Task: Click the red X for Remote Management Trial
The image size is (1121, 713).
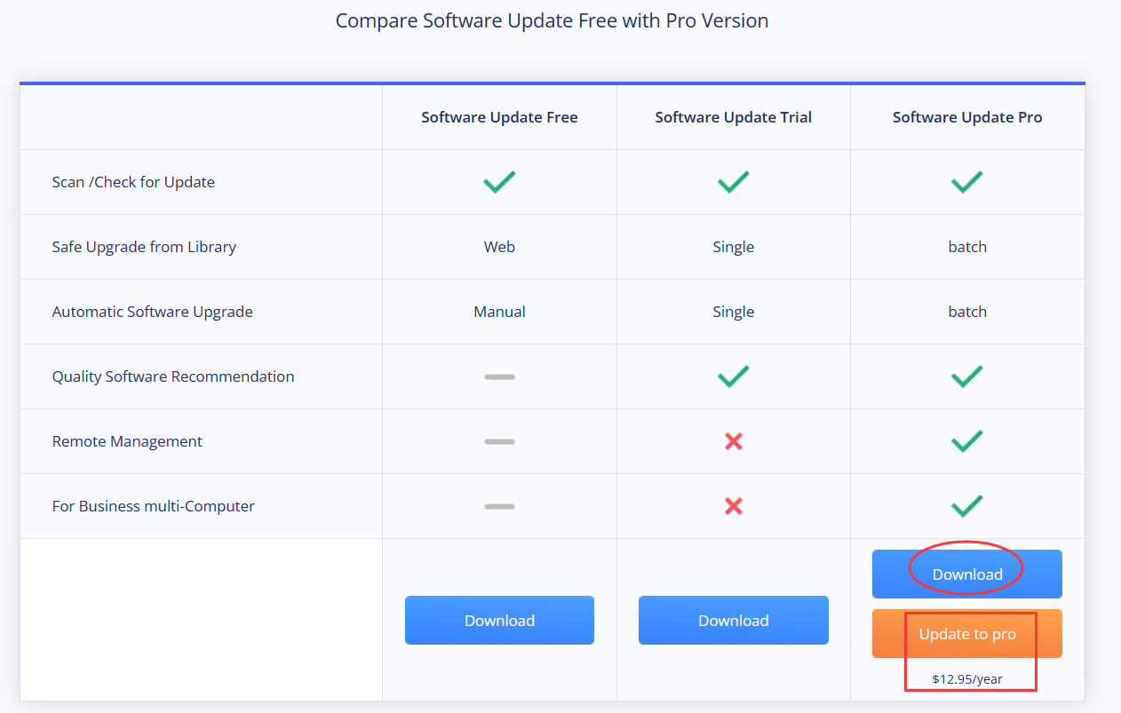Action: 733,441
